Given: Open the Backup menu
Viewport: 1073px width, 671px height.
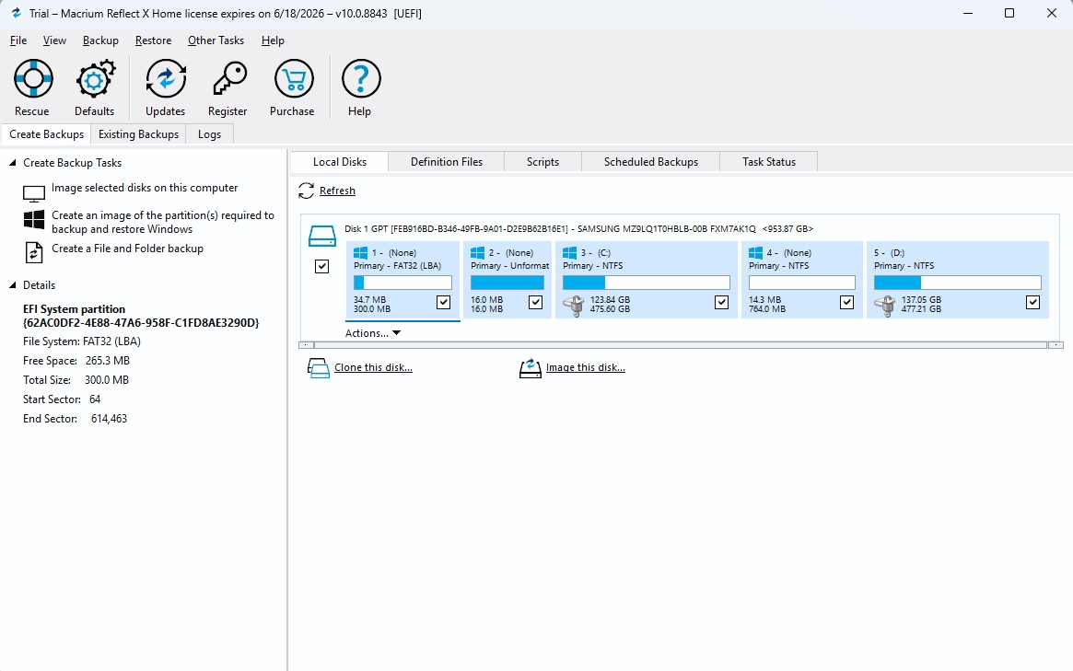Looking at the screenshot, I should pos(100,40).
